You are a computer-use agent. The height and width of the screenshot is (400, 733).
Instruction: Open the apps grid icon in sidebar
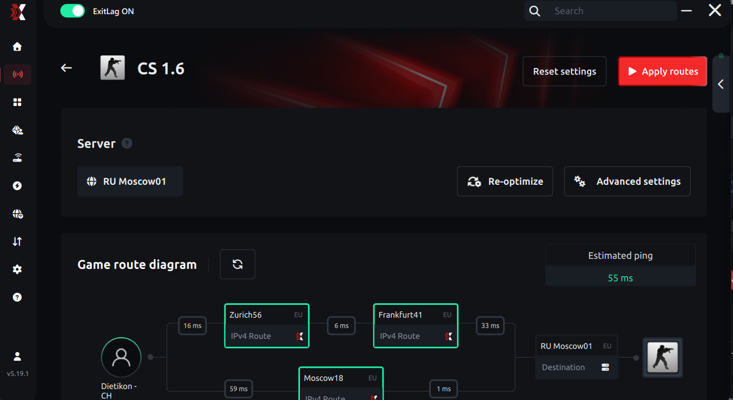tap(17, 102)
